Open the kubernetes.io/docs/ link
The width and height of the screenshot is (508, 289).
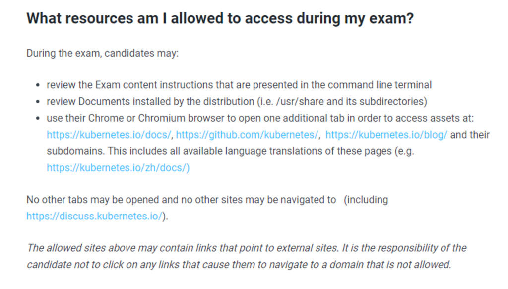(x=109, y=135)
